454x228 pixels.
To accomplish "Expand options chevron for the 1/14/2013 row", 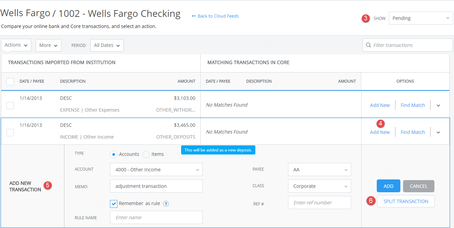I will pos(438,106).
